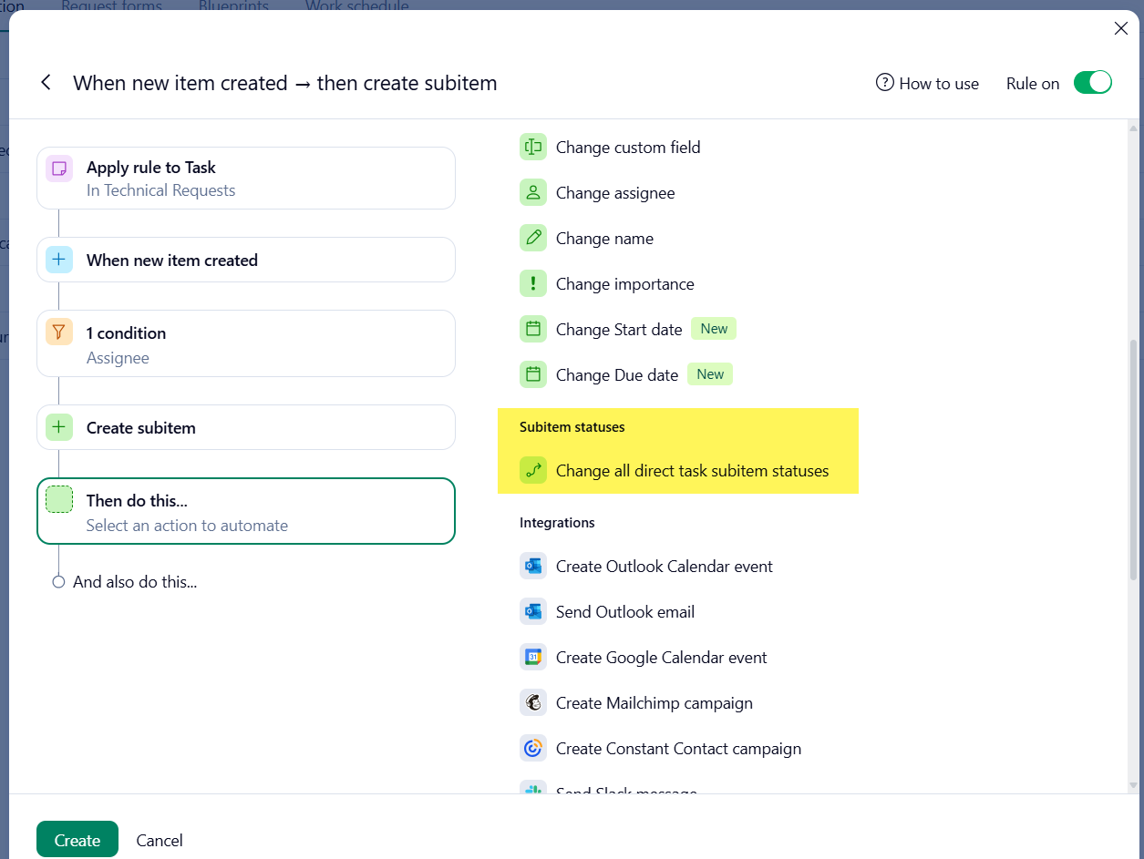Turn off the Rule on toggle
The height and width of the screenshot is (859, 1144).
point(1092,83)
